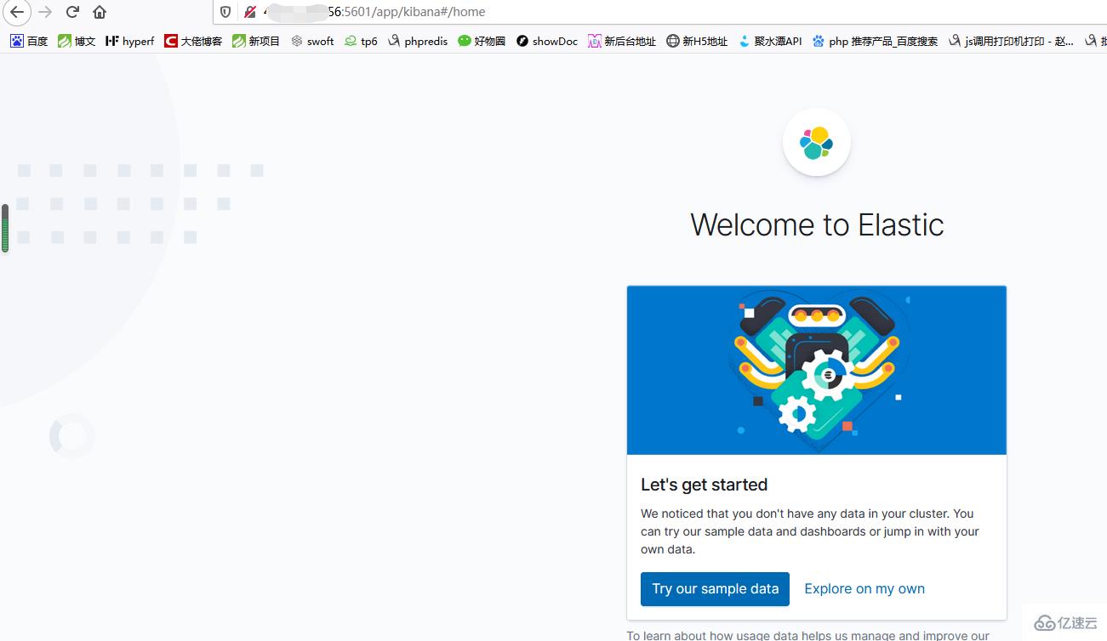Viewport: 1107px width, 641px height.
Task: Click the Elastic logo circle
Action: [x=817, y=143]
